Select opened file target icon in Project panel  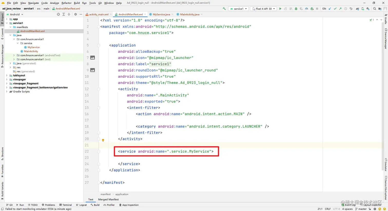(x=58, y=14)
